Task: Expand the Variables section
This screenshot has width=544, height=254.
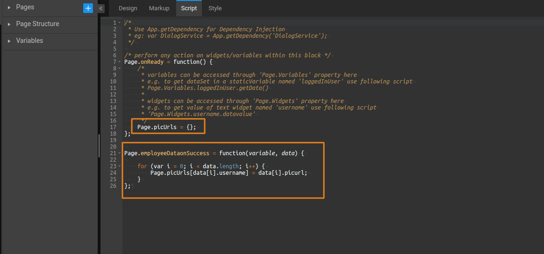Action: point(9,41)
